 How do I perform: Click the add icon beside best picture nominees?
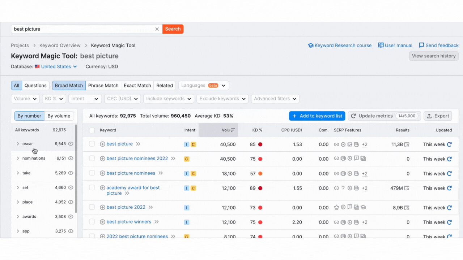(x=102, y=173)
